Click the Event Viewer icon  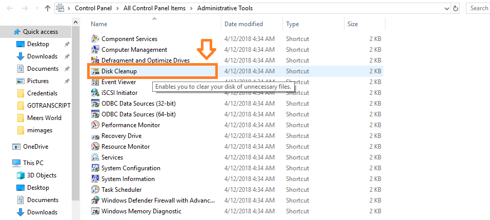click(95, 82)
